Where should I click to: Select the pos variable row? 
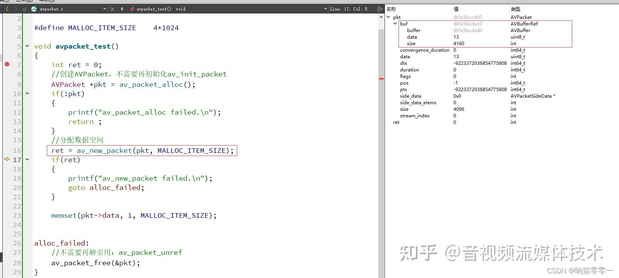(502, 83)
